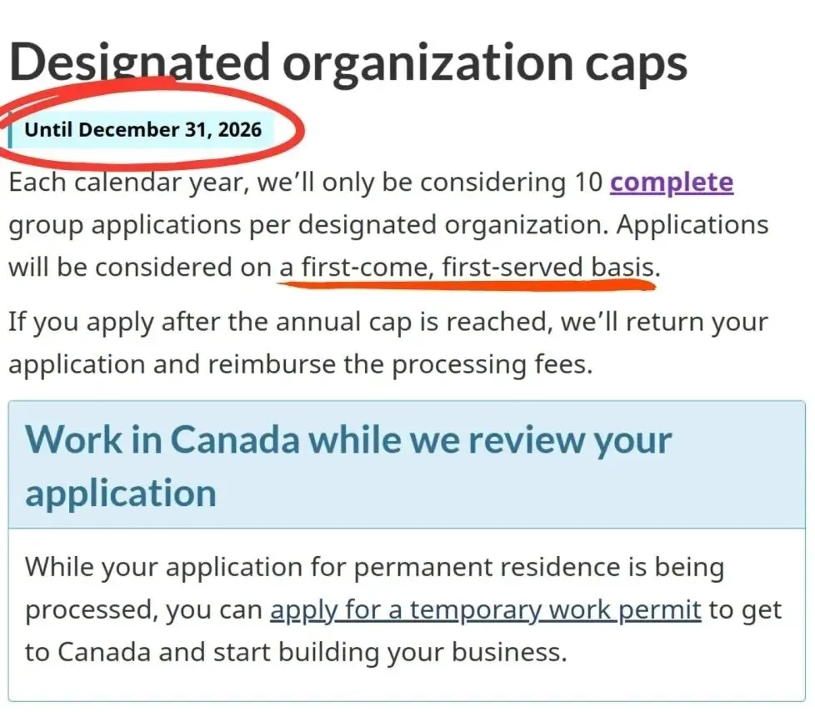
Task: Click the word "application" in blue heading
Action: pos(121,494)
